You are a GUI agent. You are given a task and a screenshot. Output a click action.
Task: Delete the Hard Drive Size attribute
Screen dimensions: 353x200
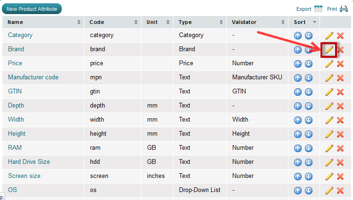(340, 162)
